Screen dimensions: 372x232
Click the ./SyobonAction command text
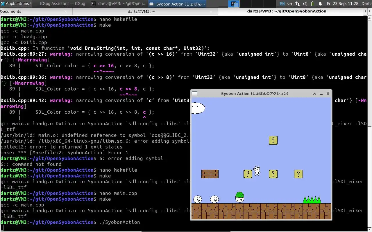pos(119,222)
